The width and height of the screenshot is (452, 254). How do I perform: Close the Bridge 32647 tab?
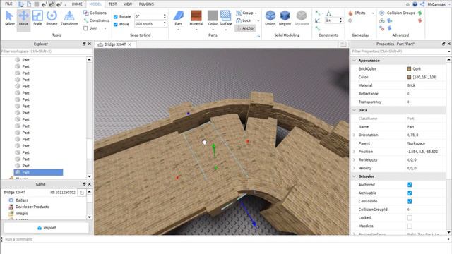click(130, 44)
